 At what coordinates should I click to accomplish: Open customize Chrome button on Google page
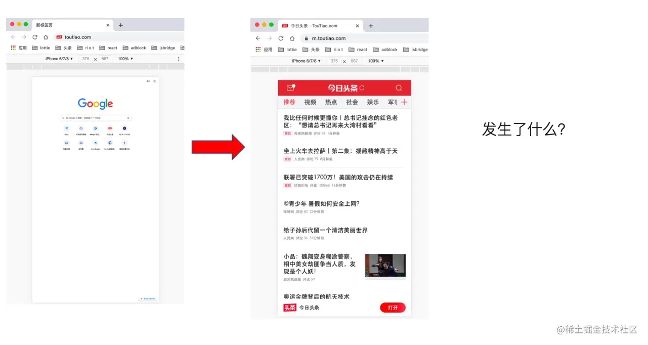pyautogui.click(x=149, y=298)
